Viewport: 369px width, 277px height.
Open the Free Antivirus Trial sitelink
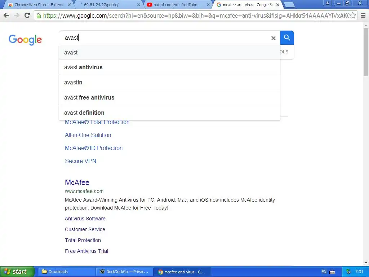[86, 251]
